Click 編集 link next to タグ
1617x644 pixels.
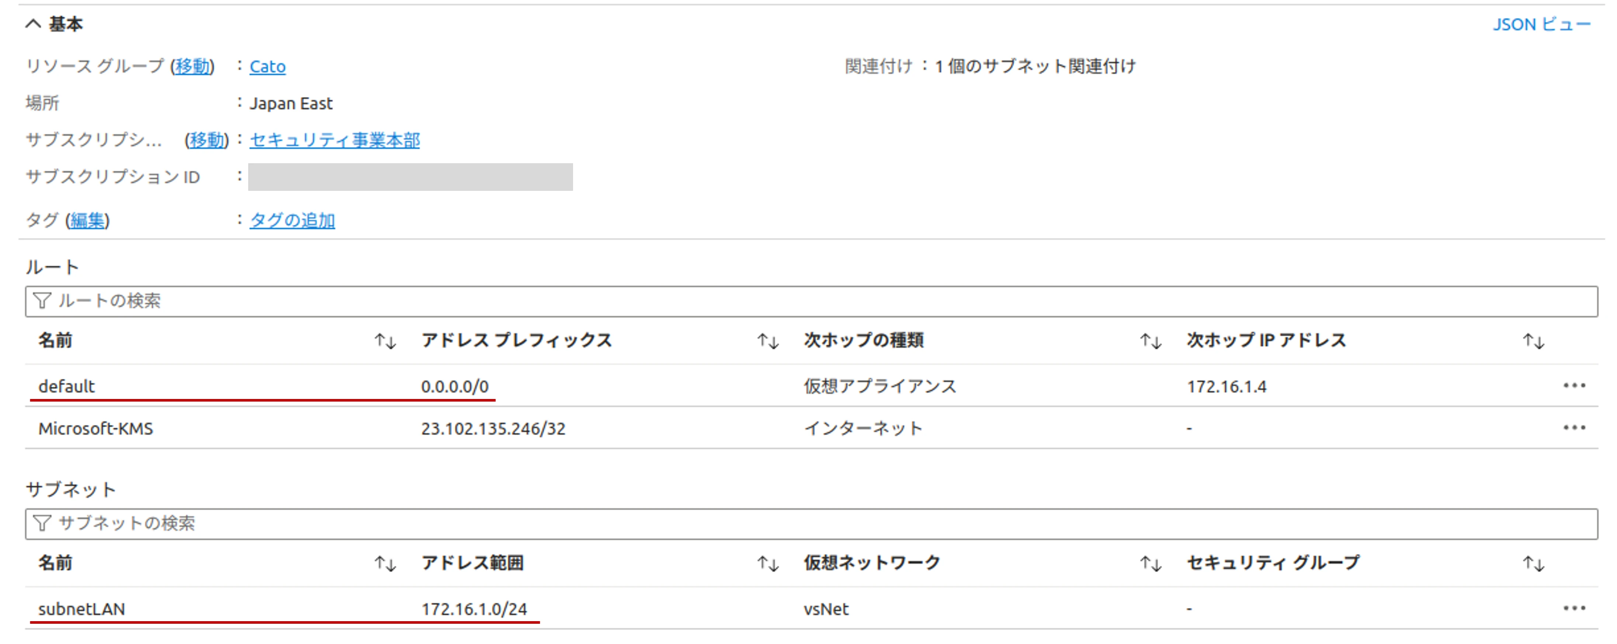pos(87,220)
